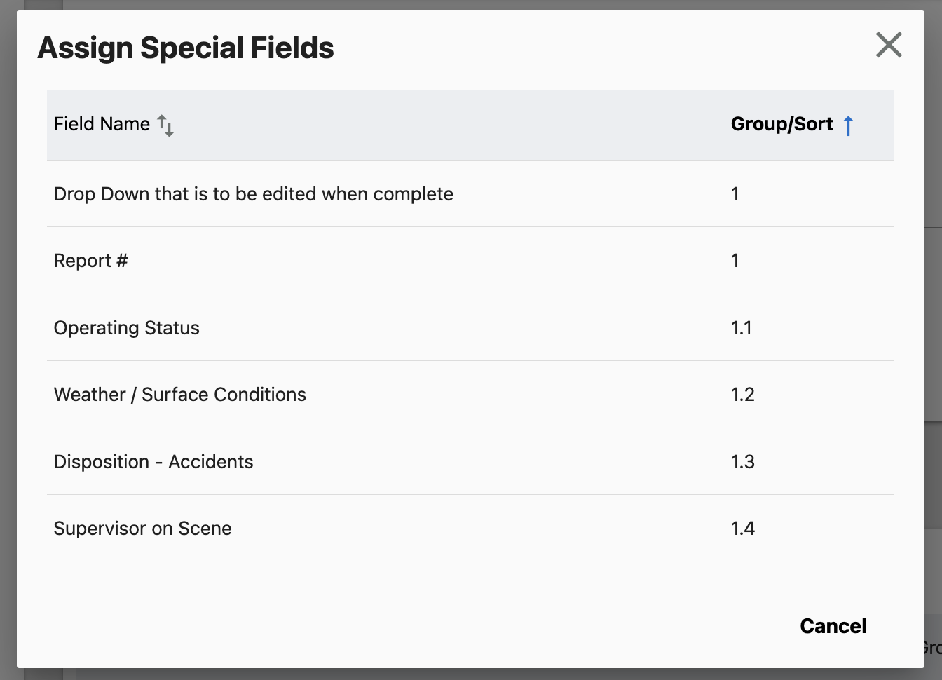Image resolution: width=942 pixels, height=680 pixels.
Task: Sort by the Group/Sort column header
Action: click(781, 125)
